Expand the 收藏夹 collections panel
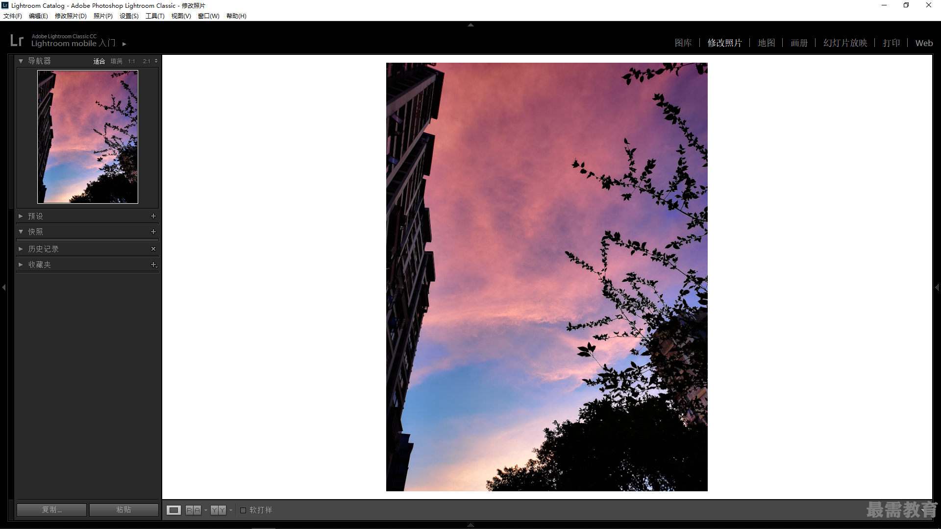The height and width of the screenshot is (529, 941). pos(21,264)
